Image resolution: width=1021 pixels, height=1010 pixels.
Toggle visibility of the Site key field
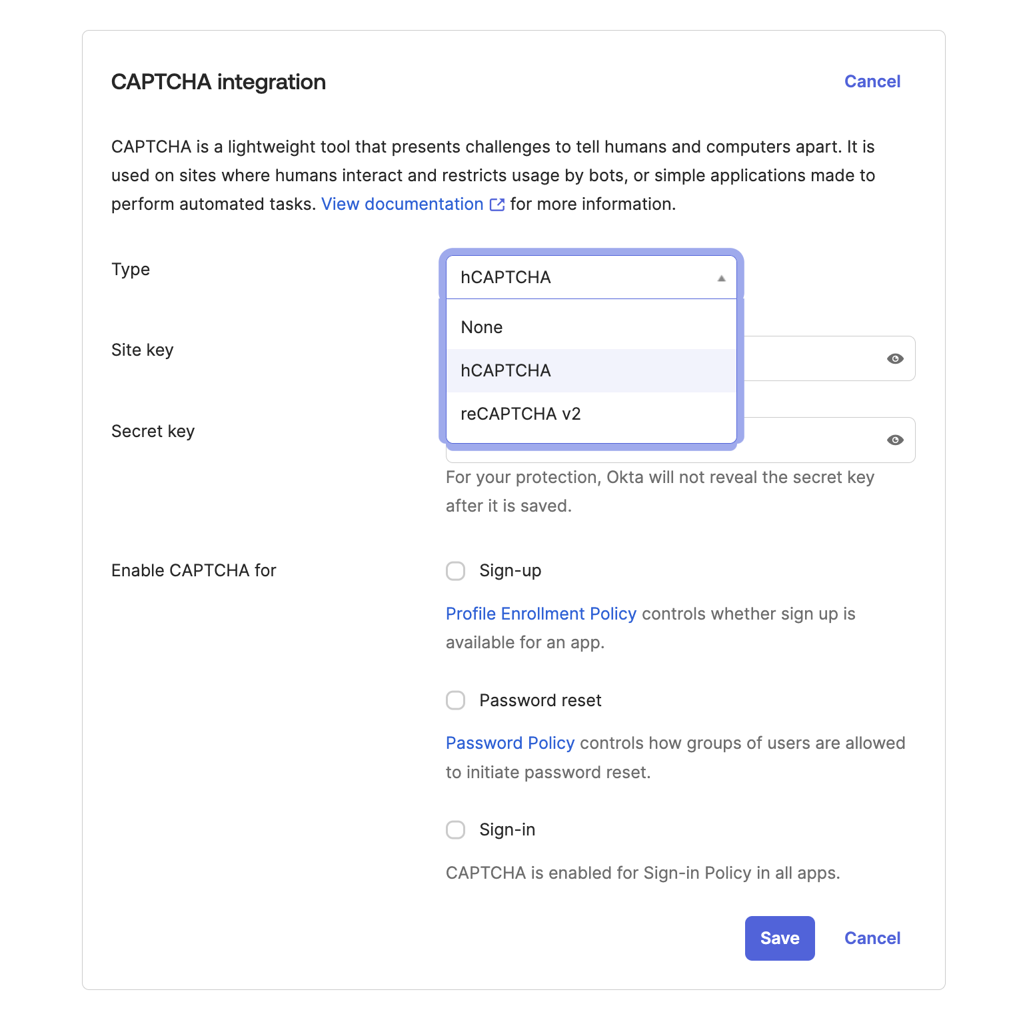(x=896, y=358)
